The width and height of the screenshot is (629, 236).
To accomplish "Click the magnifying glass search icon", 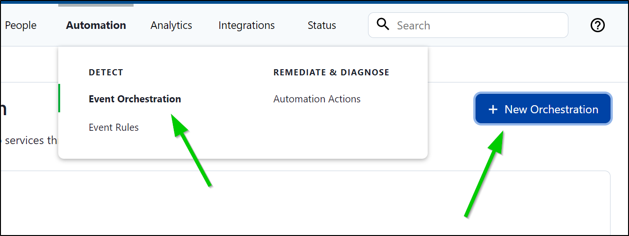I will pyautogui.click(x=383, y=24).
